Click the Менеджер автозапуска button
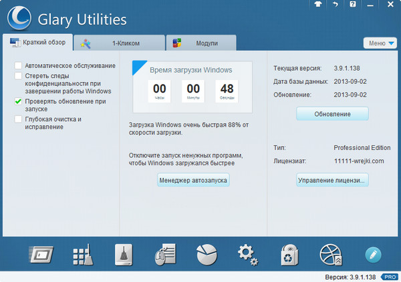401x282 pixels. pos(194,180)
